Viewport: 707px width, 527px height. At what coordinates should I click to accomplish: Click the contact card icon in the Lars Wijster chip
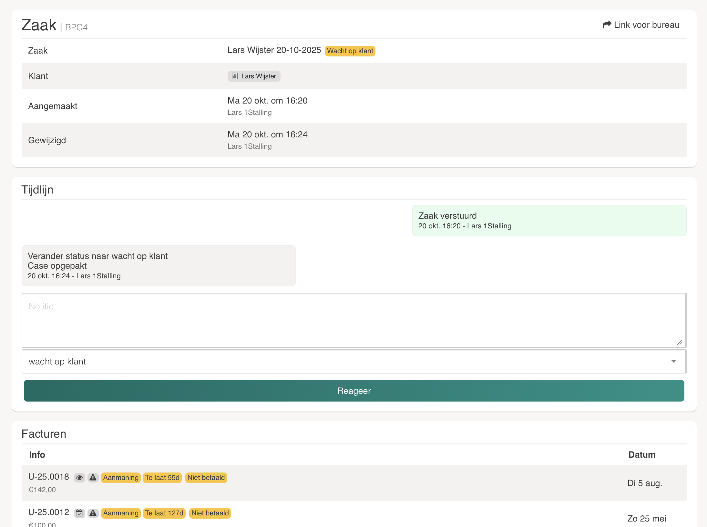[x=235, y=76]
